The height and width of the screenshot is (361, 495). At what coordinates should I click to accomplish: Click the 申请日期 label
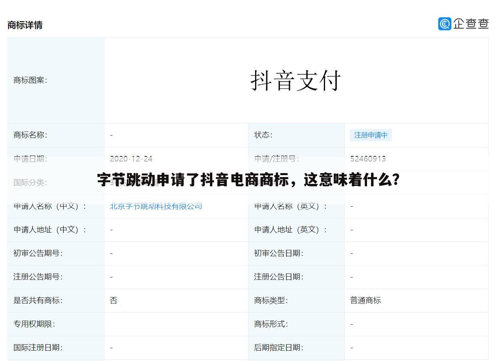tap(30, 159)
